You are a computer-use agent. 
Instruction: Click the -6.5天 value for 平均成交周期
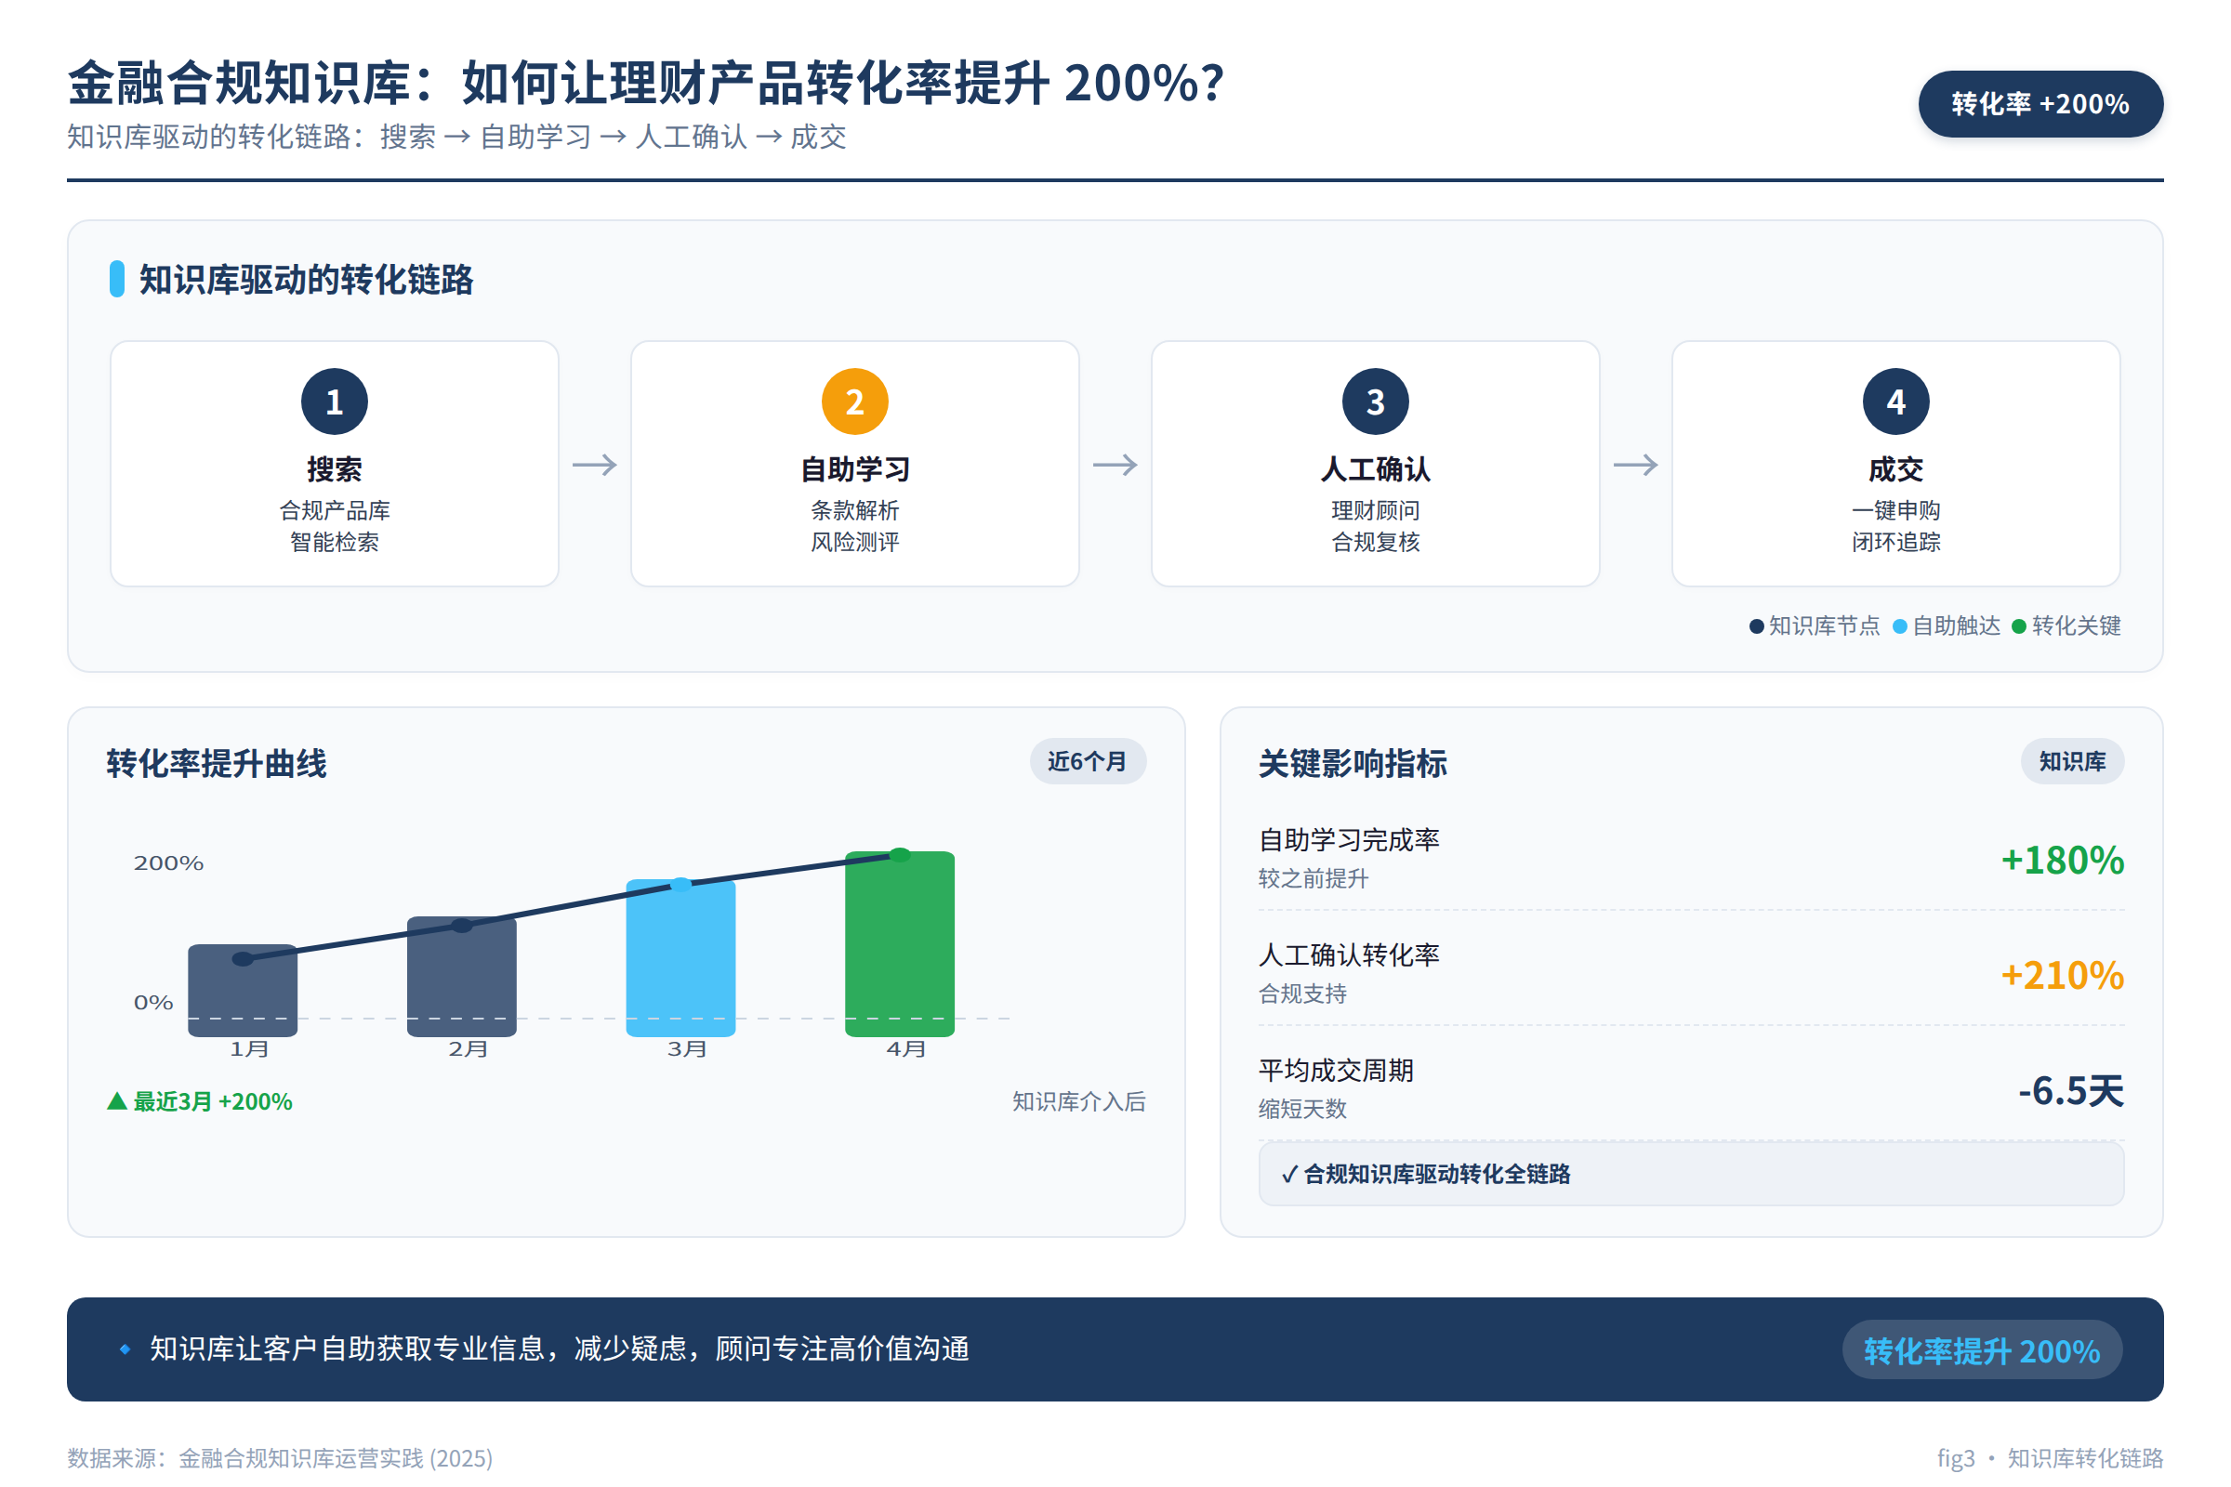point(2071,1091)
